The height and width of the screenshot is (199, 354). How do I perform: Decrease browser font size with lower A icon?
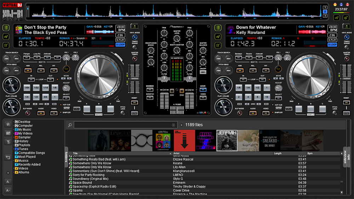8,191
